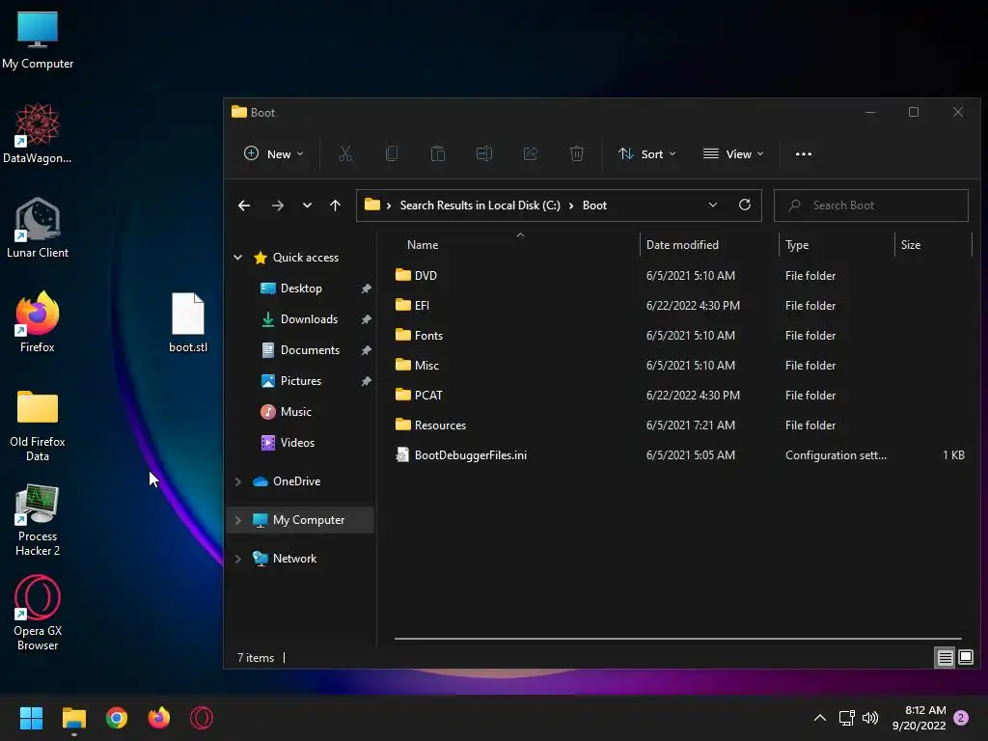Go up one folder level arrow
The height and width of the screenshot is (741, 988).
[335, 206]
